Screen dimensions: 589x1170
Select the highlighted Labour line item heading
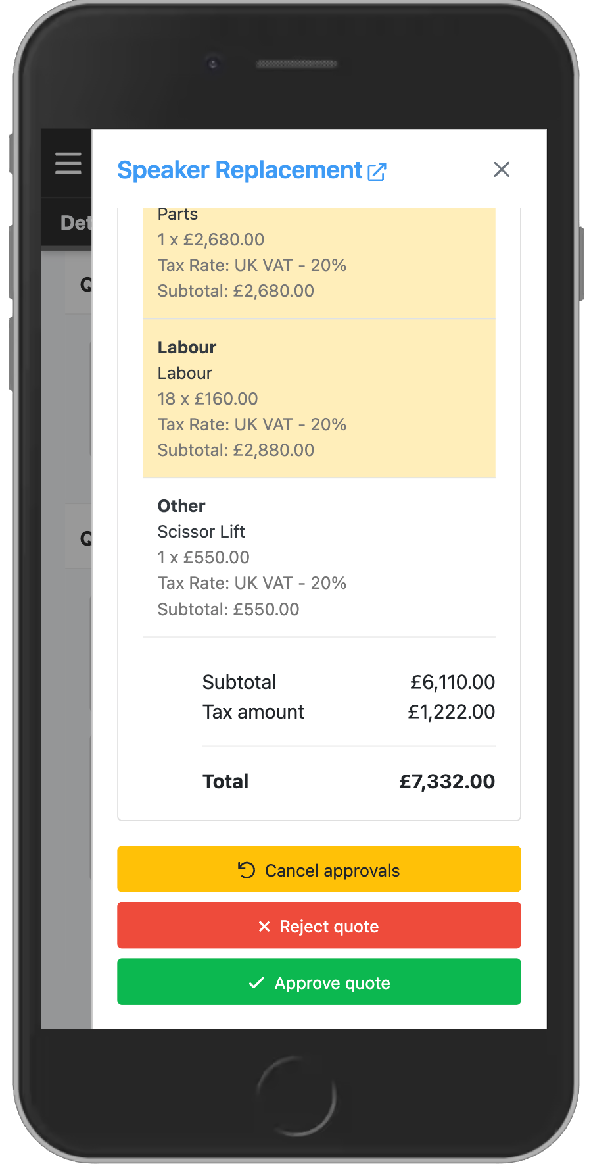pyautogui.click(x=187, y=347)
